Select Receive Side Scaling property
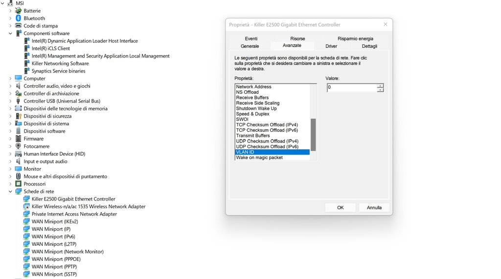 pos(272,103)
